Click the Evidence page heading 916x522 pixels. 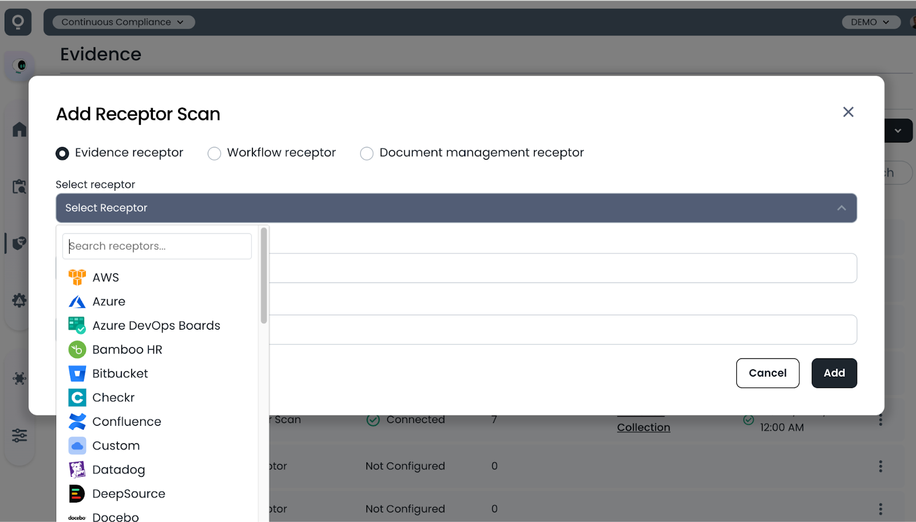101,54
